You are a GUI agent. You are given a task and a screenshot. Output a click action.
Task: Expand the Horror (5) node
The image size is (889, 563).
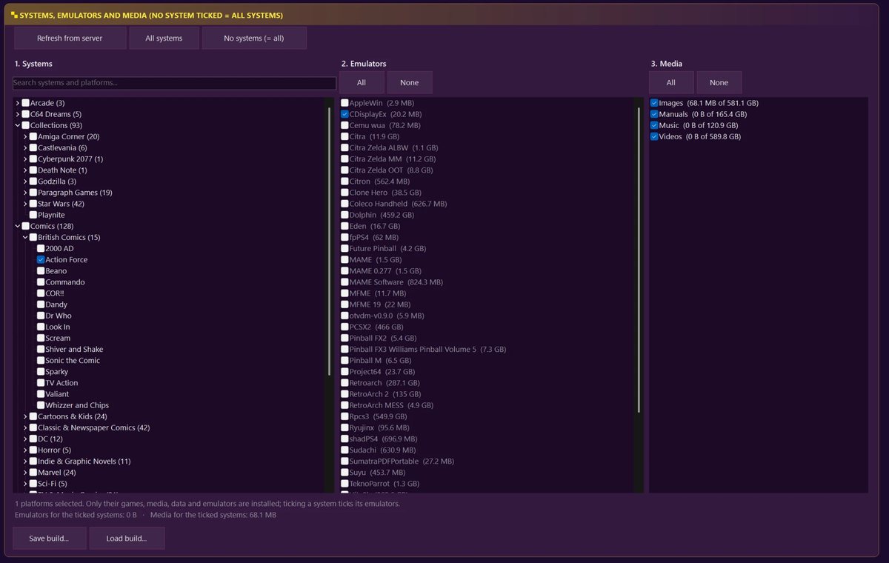(25, 450)
